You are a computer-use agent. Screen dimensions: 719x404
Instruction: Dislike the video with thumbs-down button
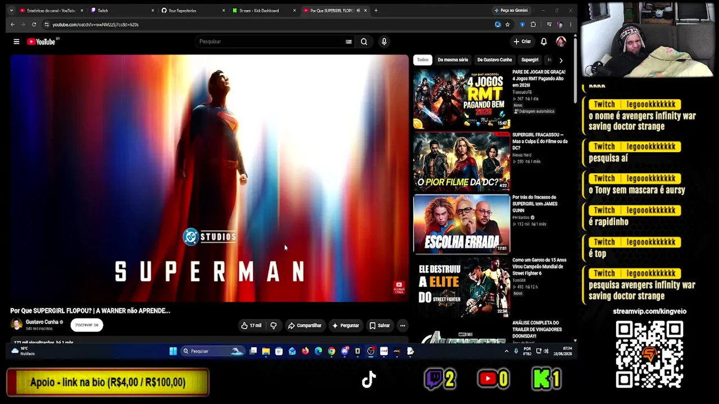pos(274,325)
